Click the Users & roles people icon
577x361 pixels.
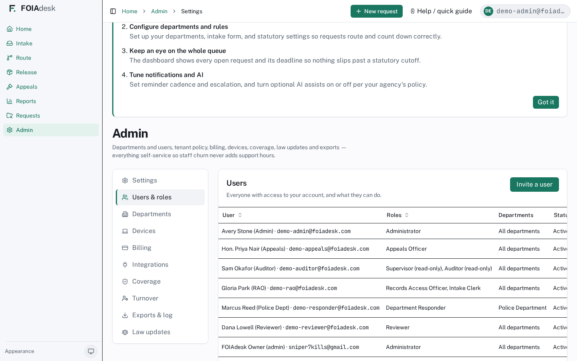tap(125, 197)
